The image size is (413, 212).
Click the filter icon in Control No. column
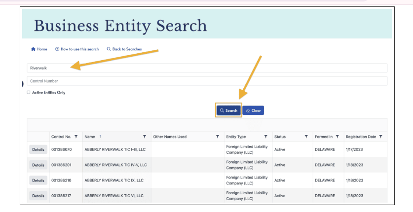tap(76, 137)
